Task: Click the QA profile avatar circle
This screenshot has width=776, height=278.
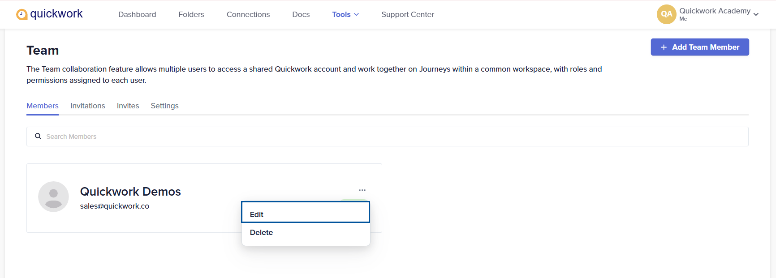Action: click(666, 14)
